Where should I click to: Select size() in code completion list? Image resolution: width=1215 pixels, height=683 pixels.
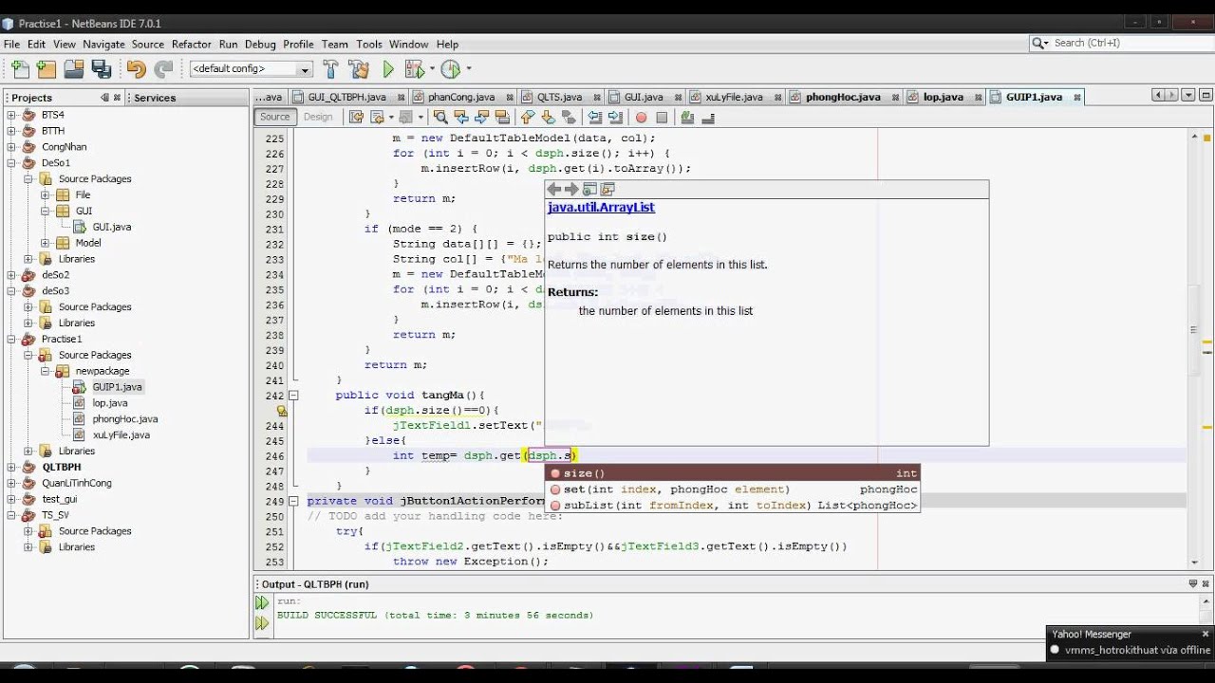click(731, 473)
